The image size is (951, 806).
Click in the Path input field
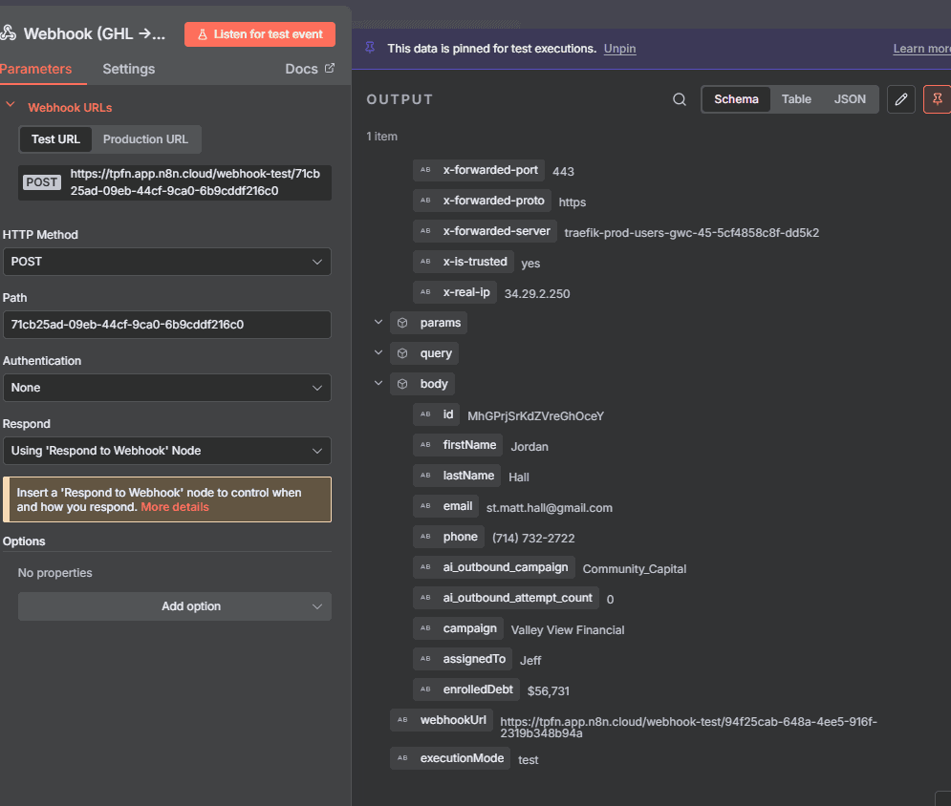point(167,325)
